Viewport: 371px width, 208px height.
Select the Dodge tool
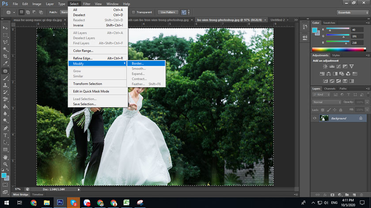coord(5,121)
